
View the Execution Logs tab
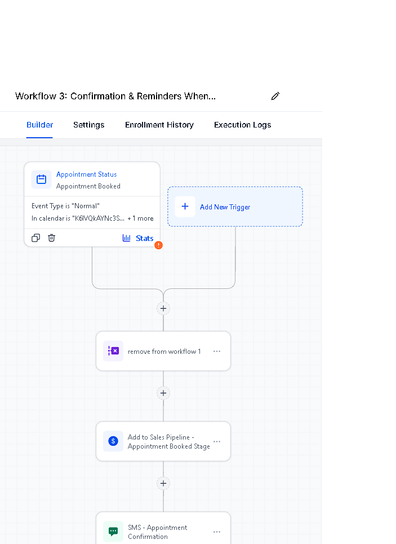(x=243, y=125)
